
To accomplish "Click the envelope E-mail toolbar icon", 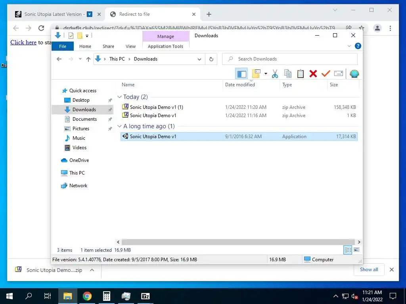I will pyautogui.click(x=339, y=74).
